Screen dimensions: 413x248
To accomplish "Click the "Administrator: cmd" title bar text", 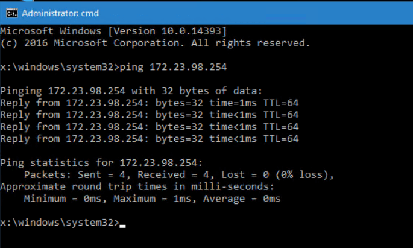I will [60, 13].
